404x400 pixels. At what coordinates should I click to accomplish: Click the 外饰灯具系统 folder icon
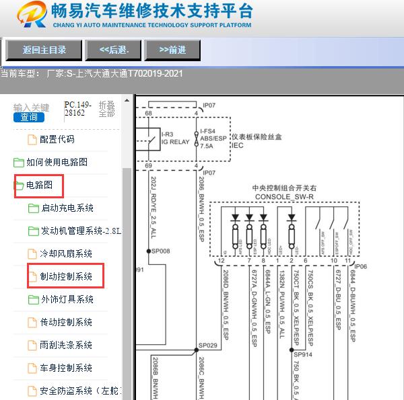34,300
